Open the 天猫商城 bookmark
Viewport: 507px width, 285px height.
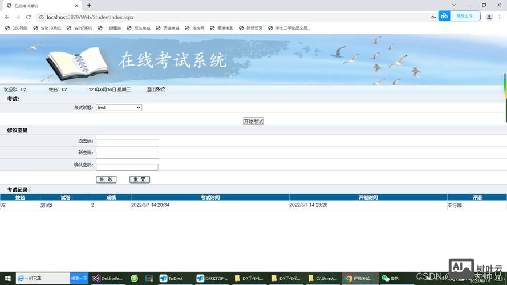click(168, 28)
